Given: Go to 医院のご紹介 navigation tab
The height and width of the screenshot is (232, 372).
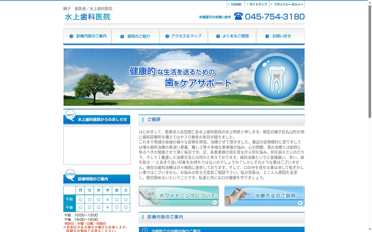Looking at the screenshot, I should (135, 37).
